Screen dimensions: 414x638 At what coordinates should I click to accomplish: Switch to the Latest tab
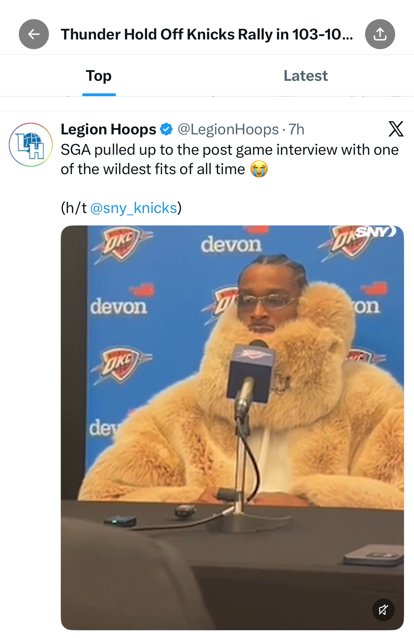pos(305,76)
